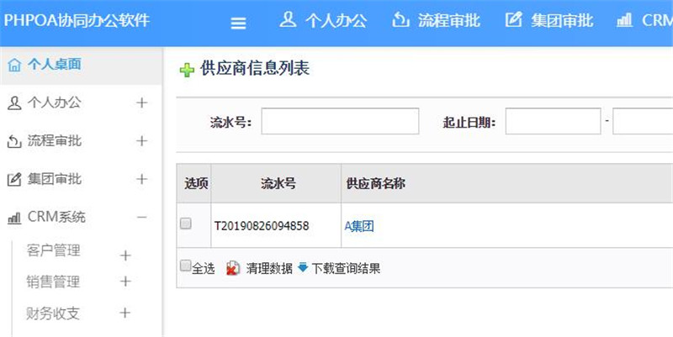The width and height of the screenshot is (673, 337).
Task: Select 销售管理 in sidebar
Action: click(53, 282)
